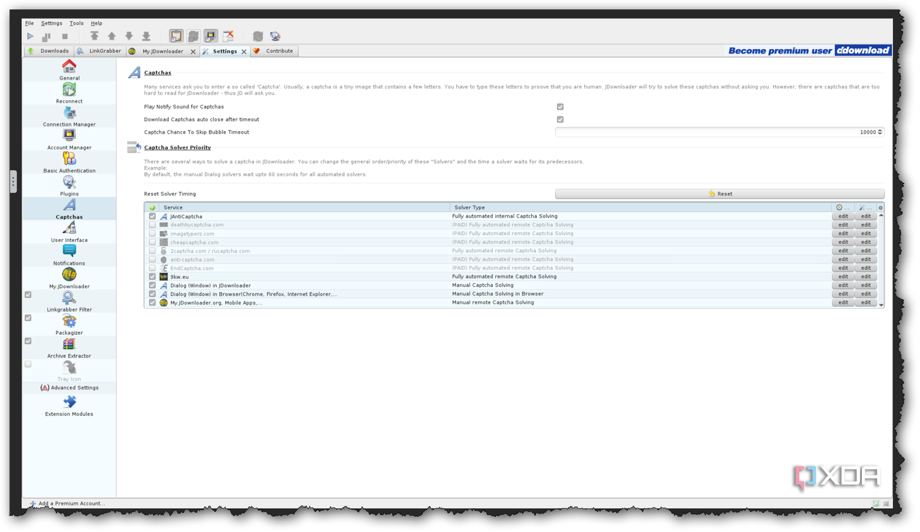Viewport: 920px width, 532px height.
Task: Toggle the clipboard observer toolbar icon
Action: click(176, 37)
